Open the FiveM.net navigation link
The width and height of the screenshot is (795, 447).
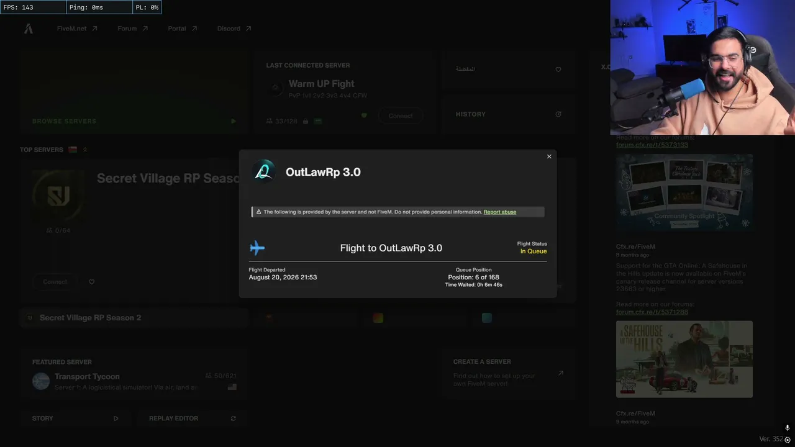[77, 29]
